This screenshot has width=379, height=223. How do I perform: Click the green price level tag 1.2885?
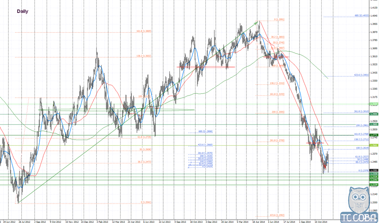coord(374,124)
